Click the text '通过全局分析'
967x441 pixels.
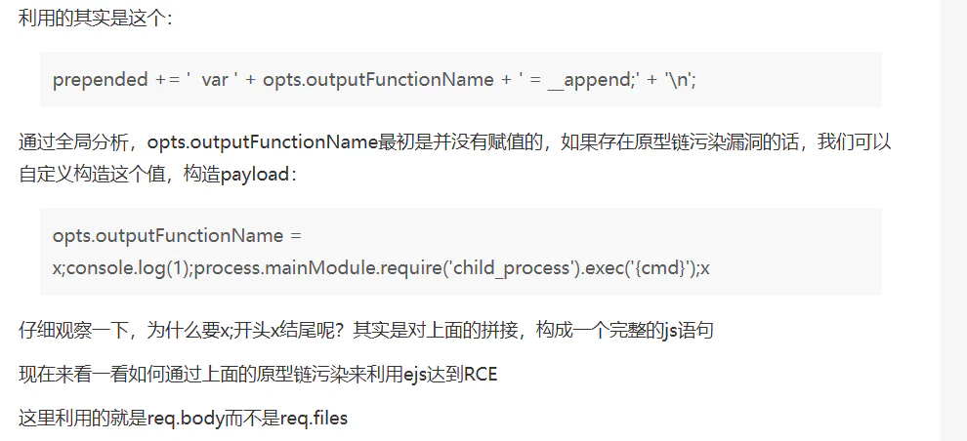pyautogui.click(x=74, y=142)
